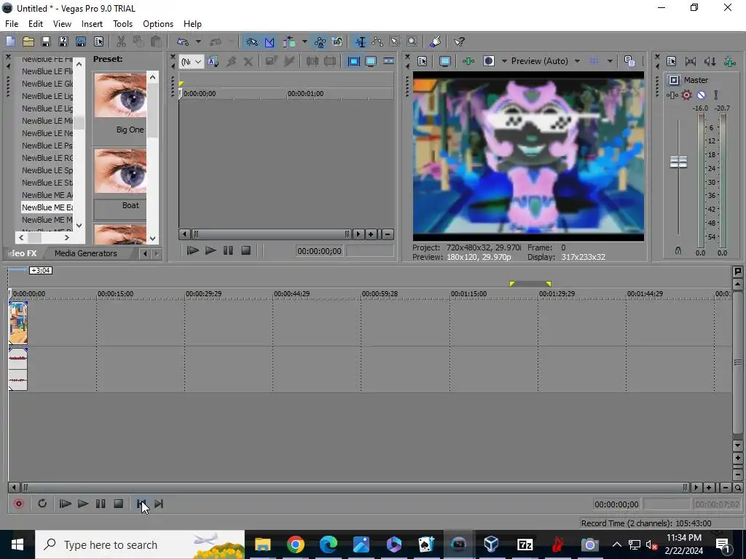This screenshot has height=559, width=746.
Task: Show hidden system tray icons
Action: click(x=616, y=544)
